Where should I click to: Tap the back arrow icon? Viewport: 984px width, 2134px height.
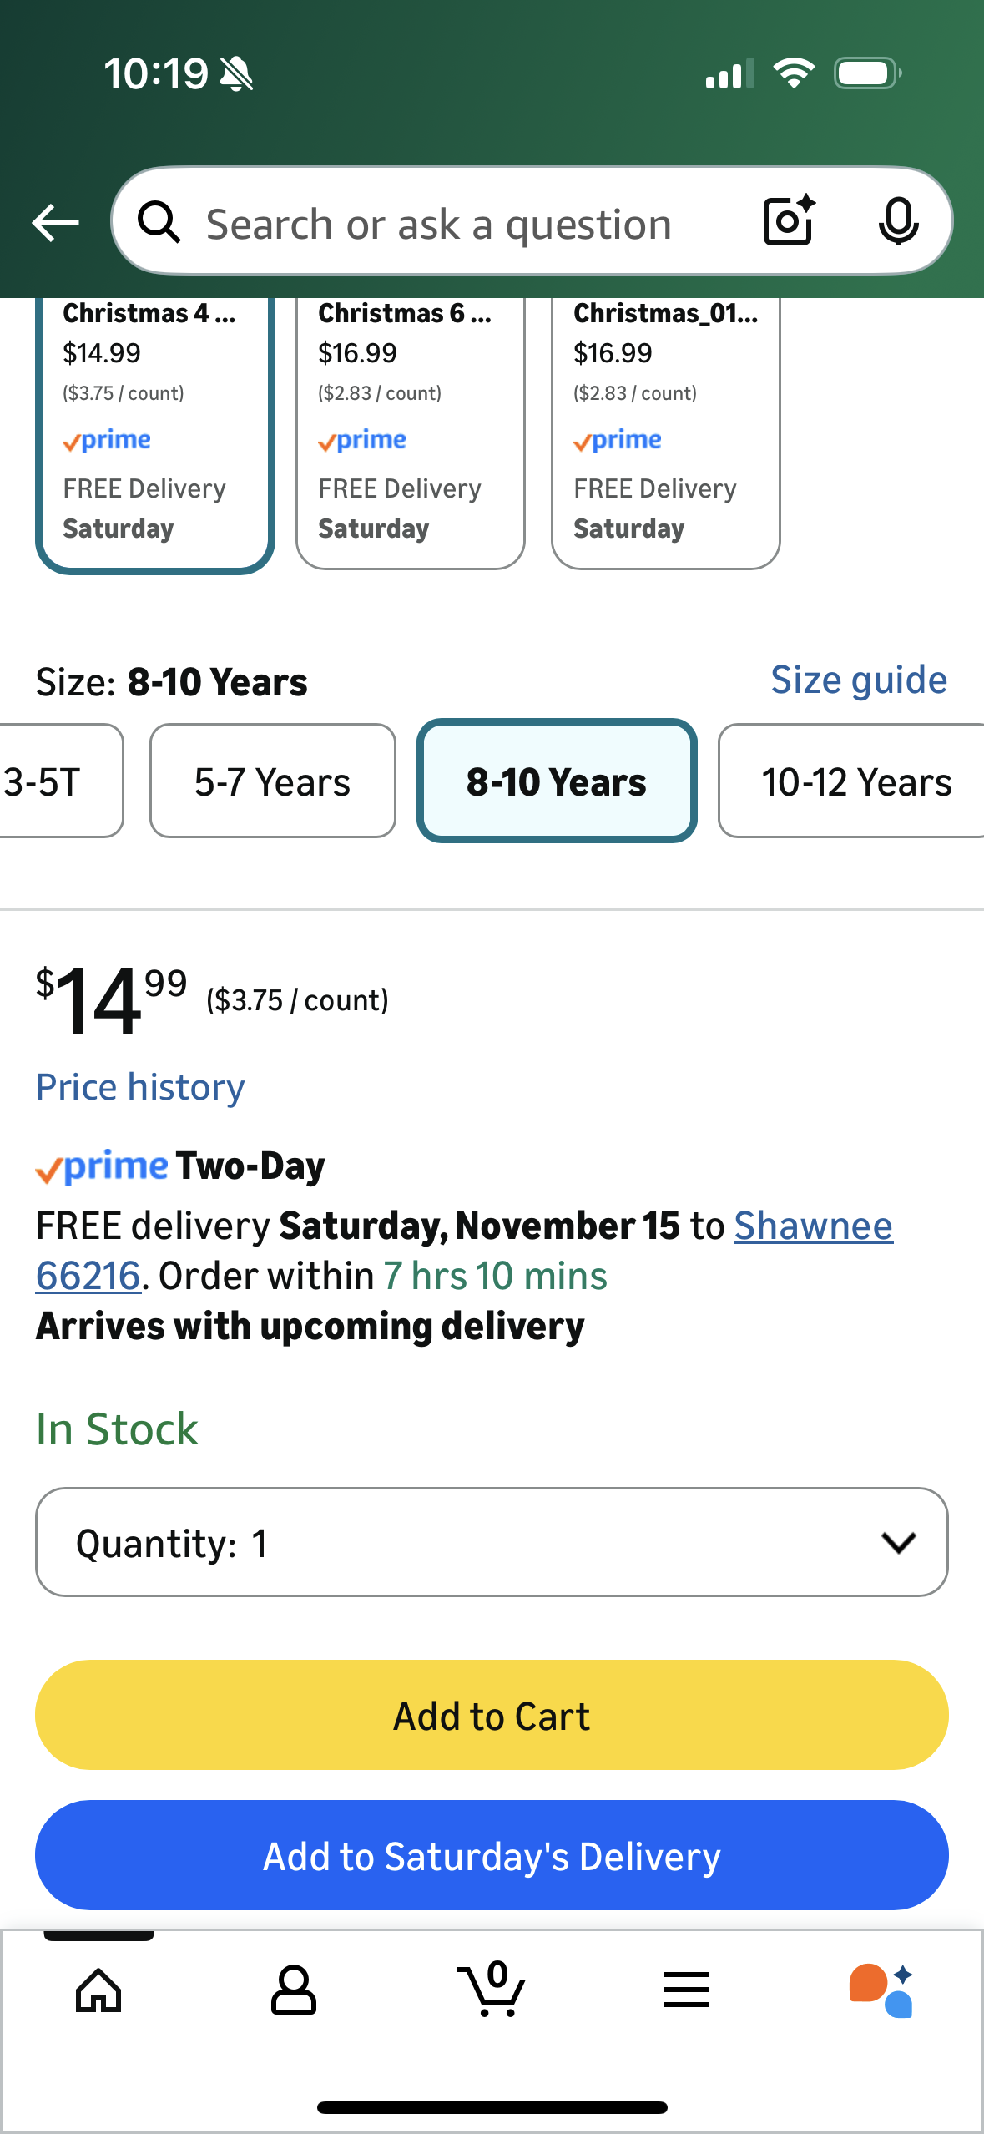(55, 223)
